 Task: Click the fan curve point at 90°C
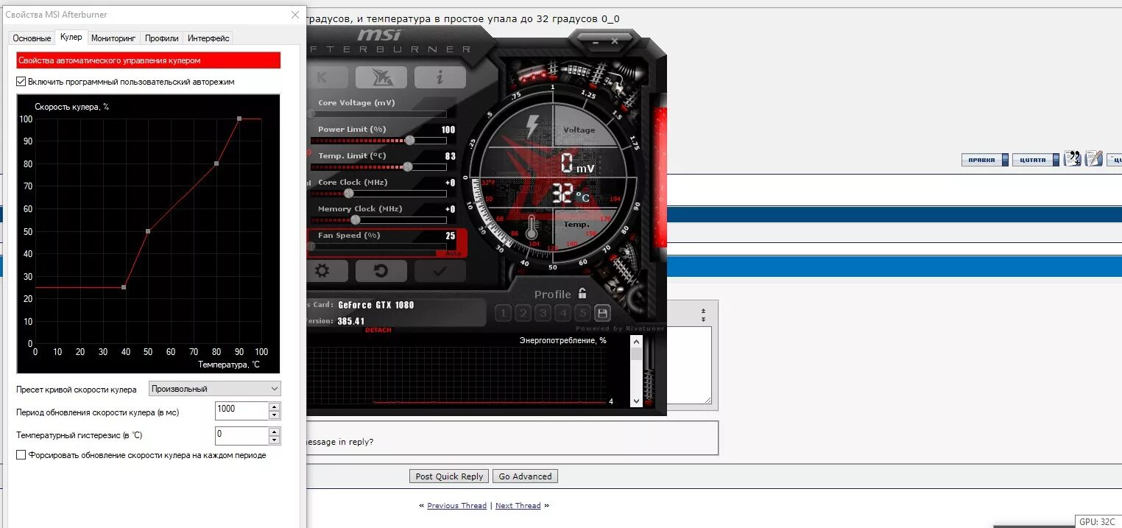click(239, 119)
